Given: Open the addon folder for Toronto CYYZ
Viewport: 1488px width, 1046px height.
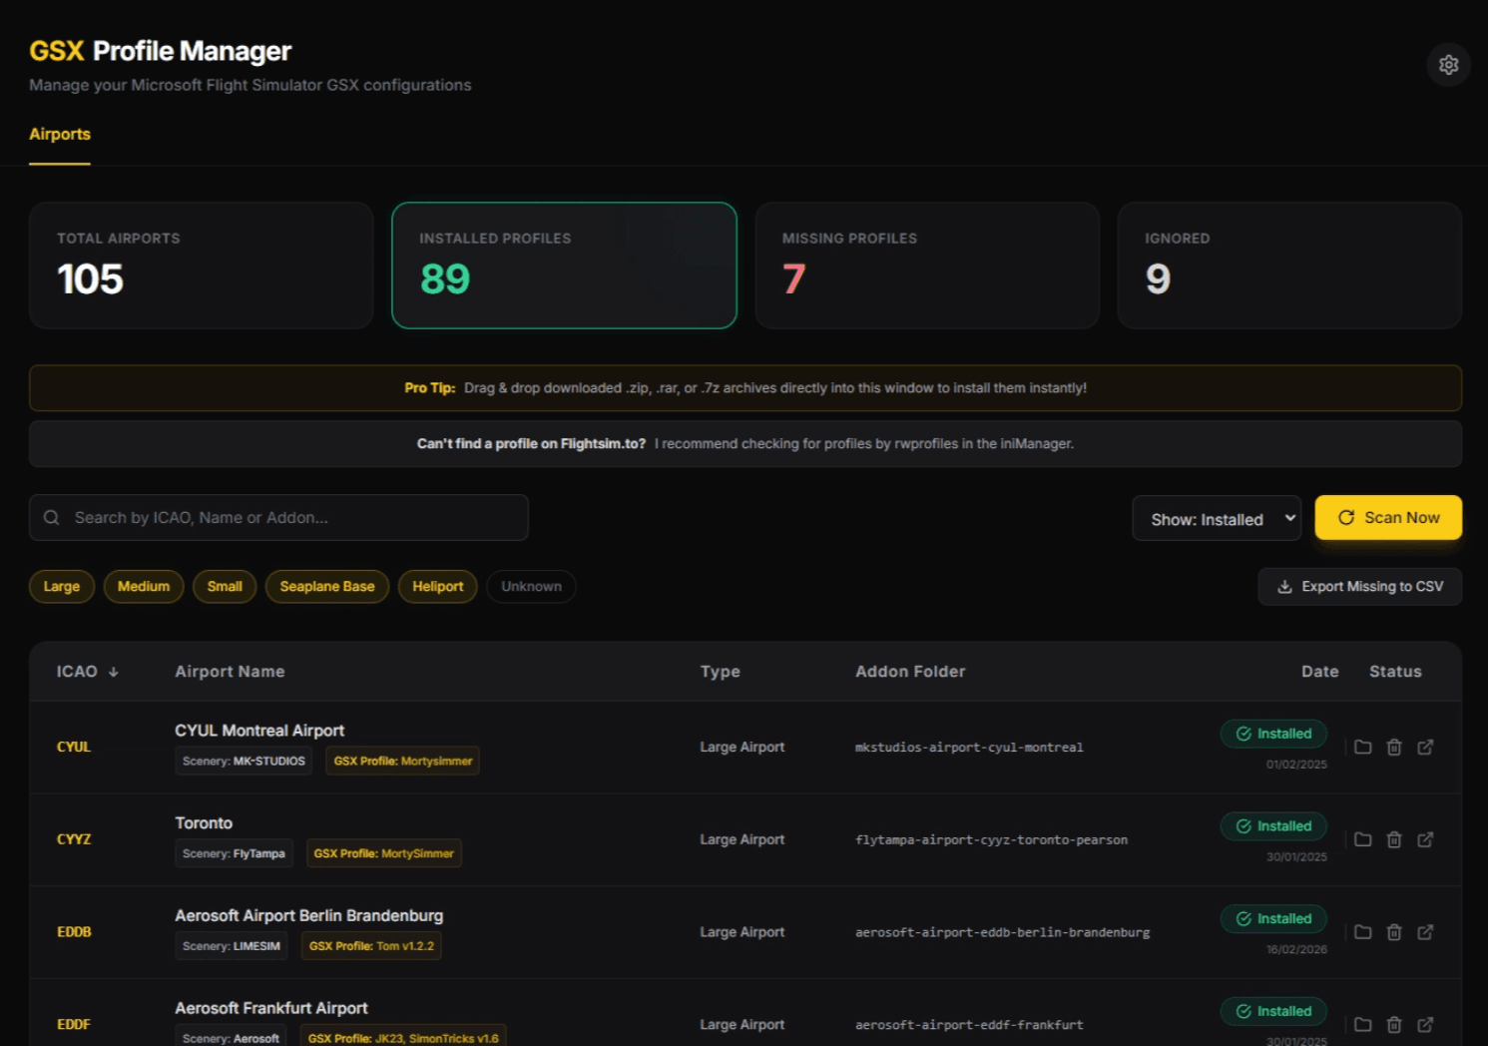Looking at the screenshot, I should point(1362,839).
